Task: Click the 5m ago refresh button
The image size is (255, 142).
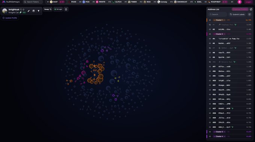Action: pos(58,9)
